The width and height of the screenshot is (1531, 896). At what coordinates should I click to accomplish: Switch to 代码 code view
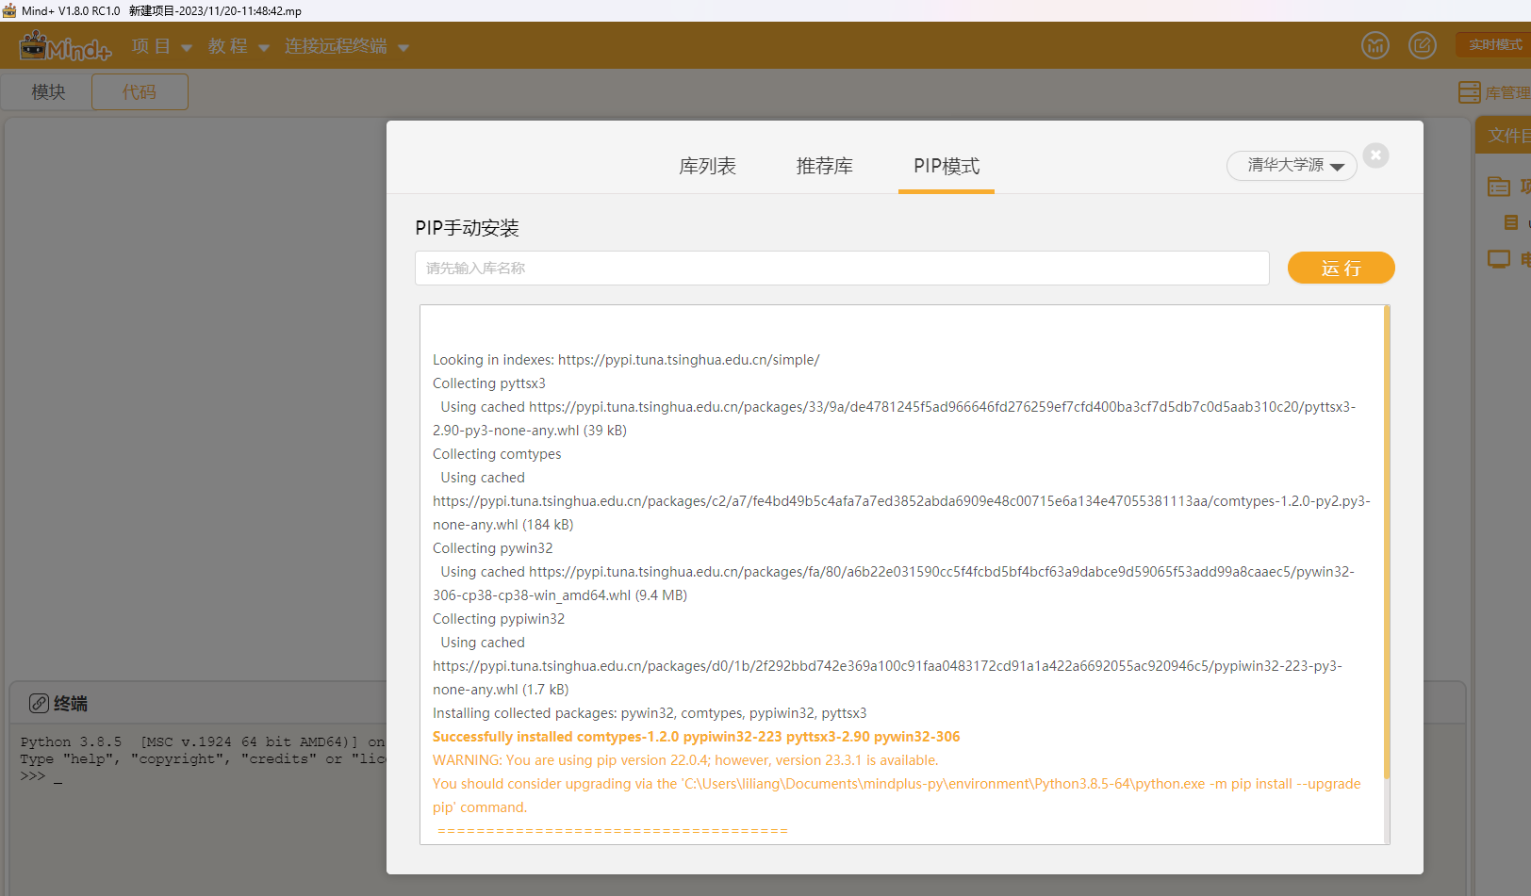(140, 91)
